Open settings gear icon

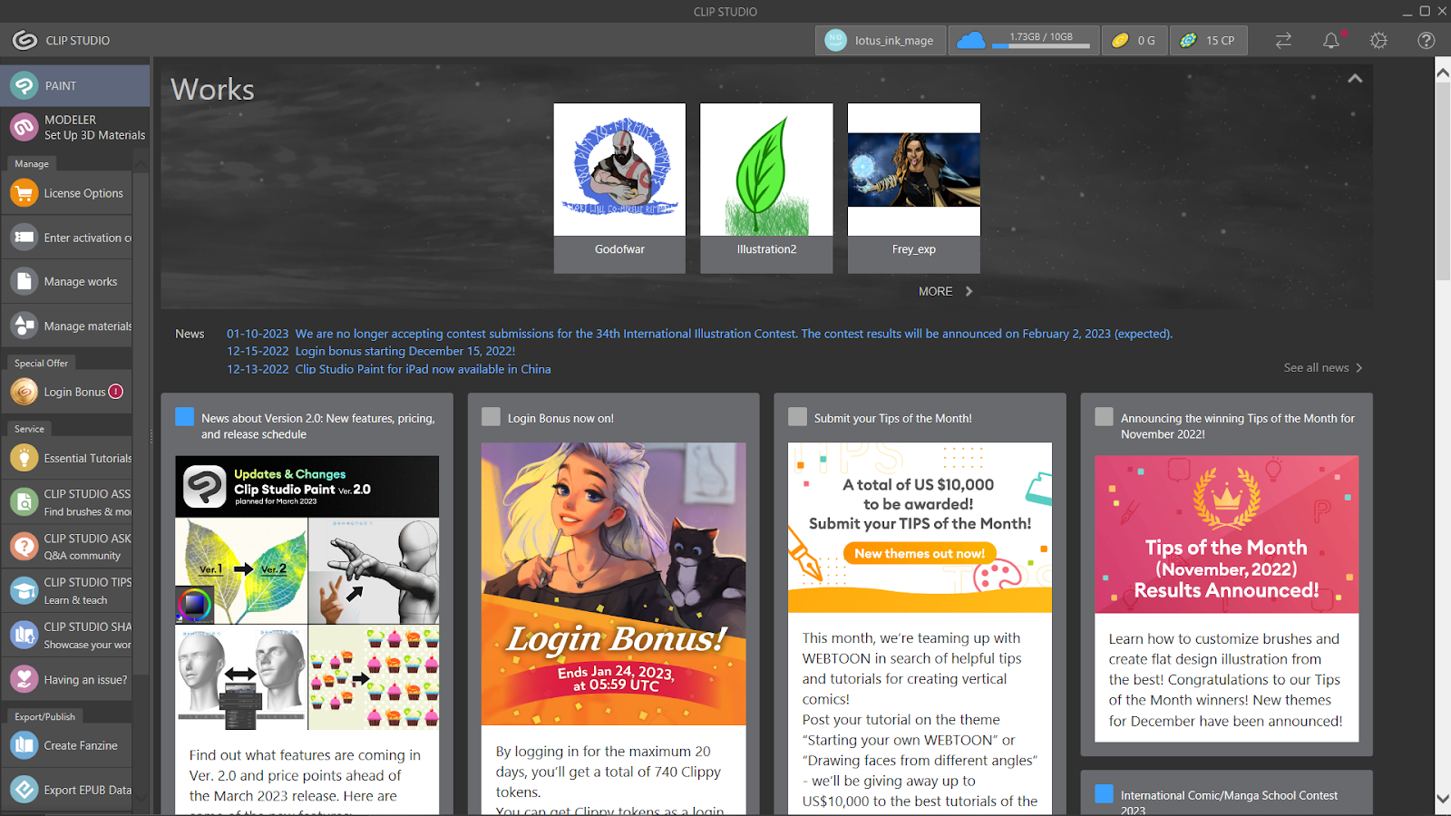click(1378, 40)
